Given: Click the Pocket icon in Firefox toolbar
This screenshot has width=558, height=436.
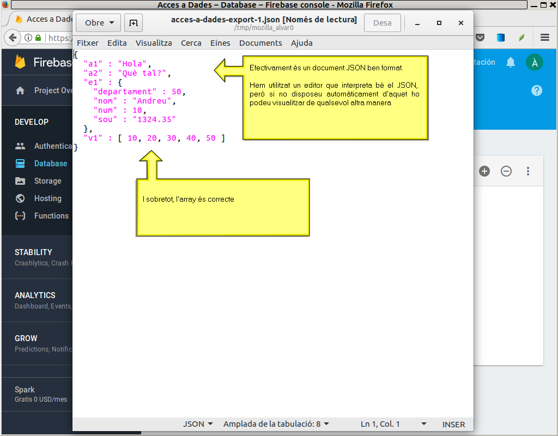Looking at the screenshot, I should pos(480,38).
